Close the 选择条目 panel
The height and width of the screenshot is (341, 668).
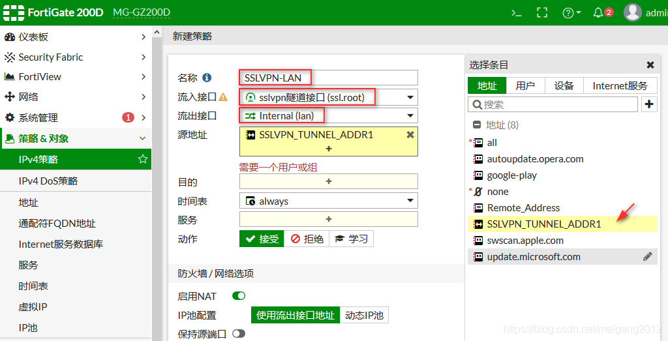pos(650,65)
